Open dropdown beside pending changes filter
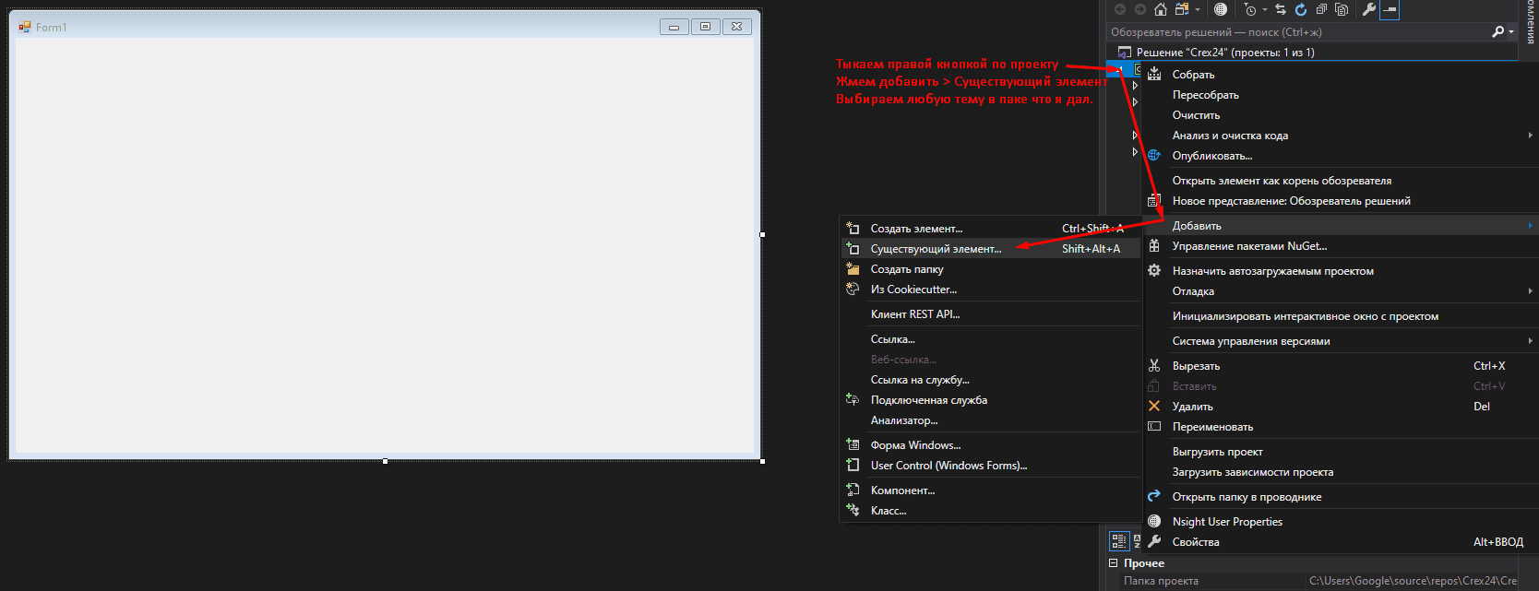The height and width of the screenshot is (591, 1539). point(1265,9)
